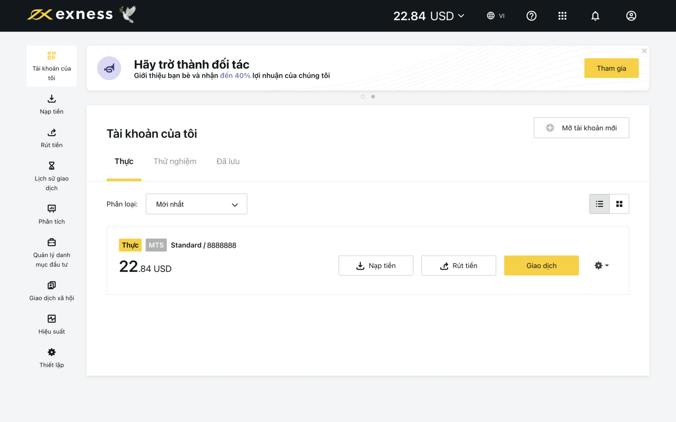Open the Mới nhất sort dropdown
Viewport: 676px width, 422px height.
(196, 204)
